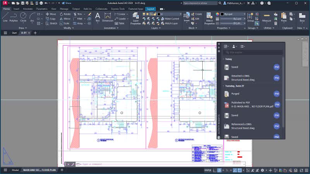Click the Table annotation tool
This screenshot has width=310, height=174.
pyautogui.click(x=119, y=23)
